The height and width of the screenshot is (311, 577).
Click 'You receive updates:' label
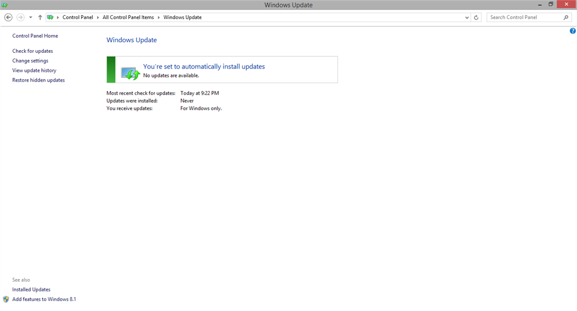[x=130, y=109]
